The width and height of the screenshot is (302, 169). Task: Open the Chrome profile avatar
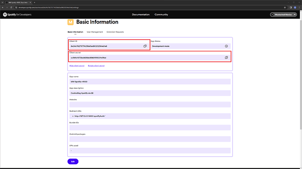pos(295,7)
